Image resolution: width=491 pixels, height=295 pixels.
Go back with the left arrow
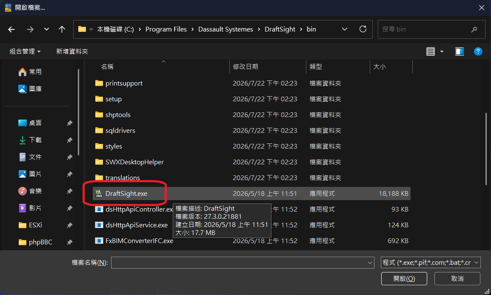point(11,29)
